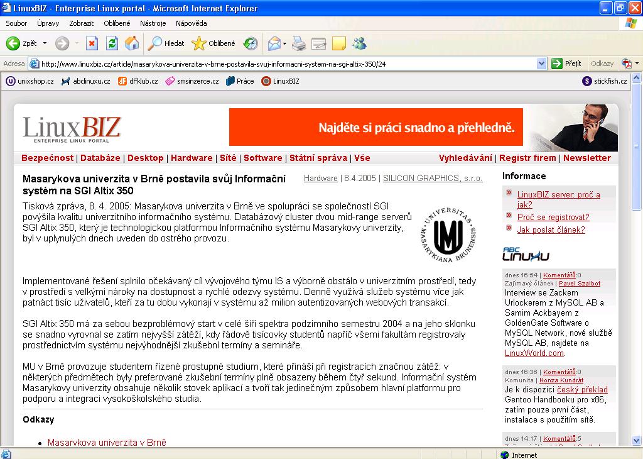Click the ABC Linuxu logo in sidebar

(526, 254)
